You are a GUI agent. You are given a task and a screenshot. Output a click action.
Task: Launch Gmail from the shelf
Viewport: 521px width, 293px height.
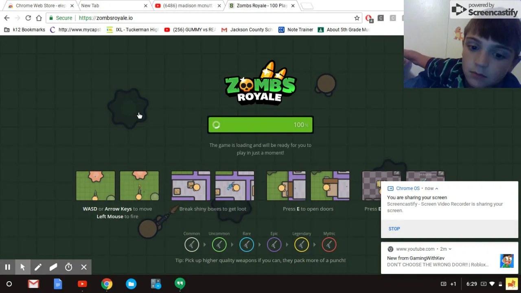(33, 284)
